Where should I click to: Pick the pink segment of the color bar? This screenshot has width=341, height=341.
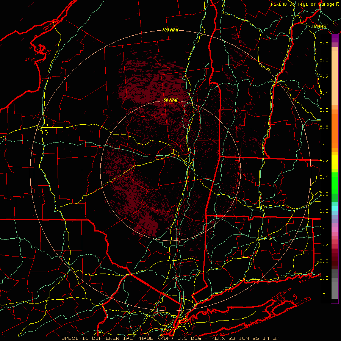335,230
